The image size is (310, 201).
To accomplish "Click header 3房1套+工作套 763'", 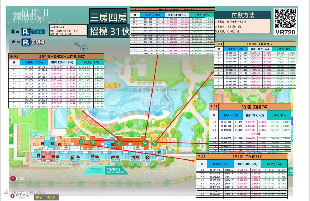I will [x=247, y=157].
